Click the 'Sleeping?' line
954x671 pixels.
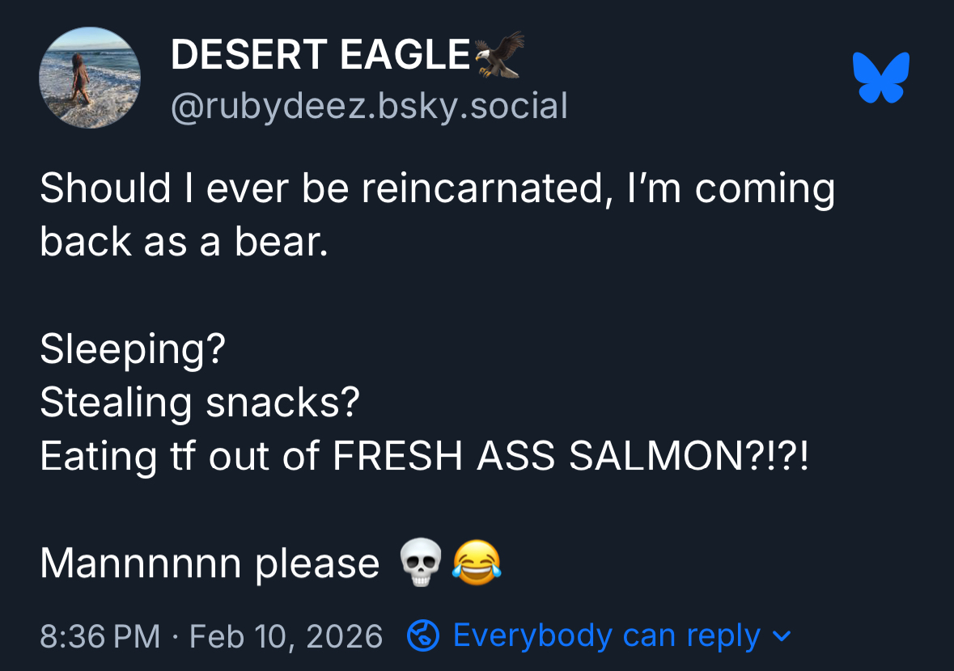[133, 348]
